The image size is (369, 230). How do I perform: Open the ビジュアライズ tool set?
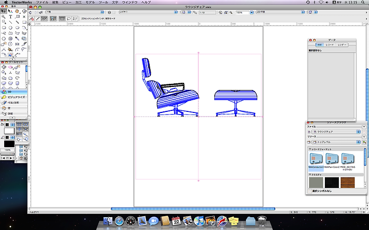tap(14, 97)
